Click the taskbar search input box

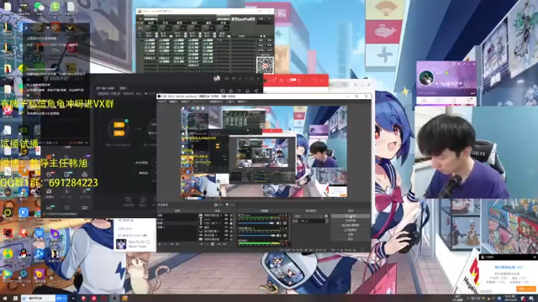click(38, 299)
